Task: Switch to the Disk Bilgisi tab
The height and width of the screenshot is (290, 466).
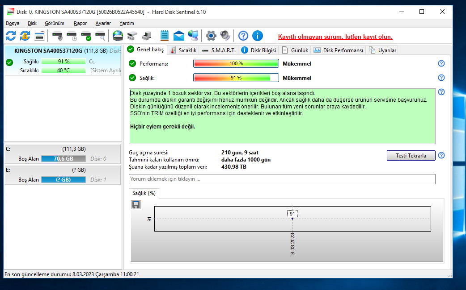Action: point(258,50)
